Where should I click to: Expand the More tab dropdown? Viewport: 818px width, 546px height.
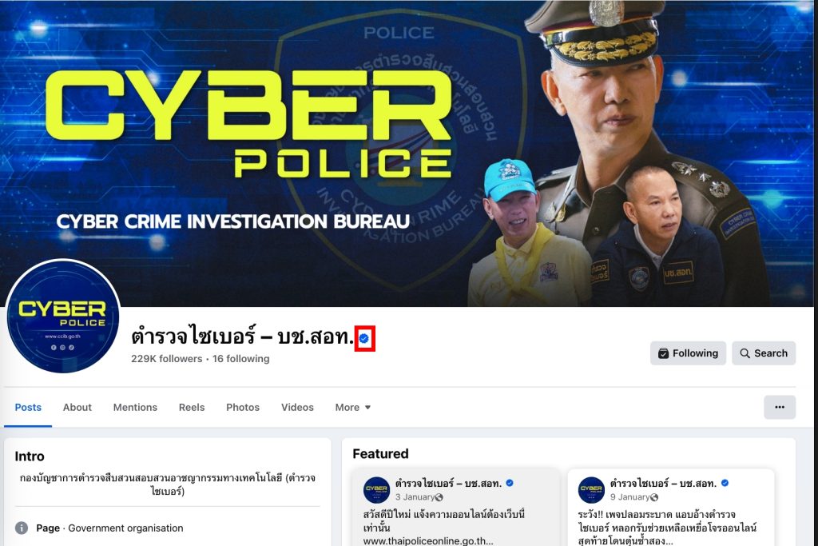coord(353,407)
